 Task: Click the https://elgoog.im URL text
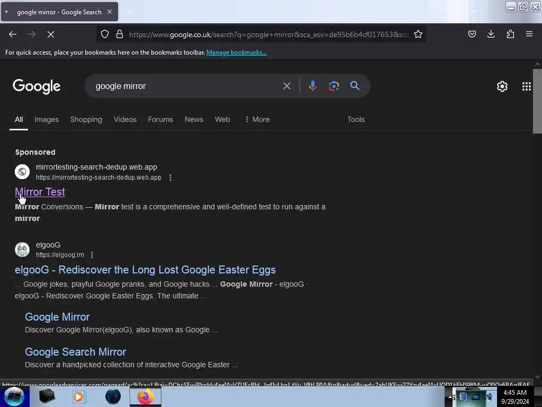pos(60,255)
